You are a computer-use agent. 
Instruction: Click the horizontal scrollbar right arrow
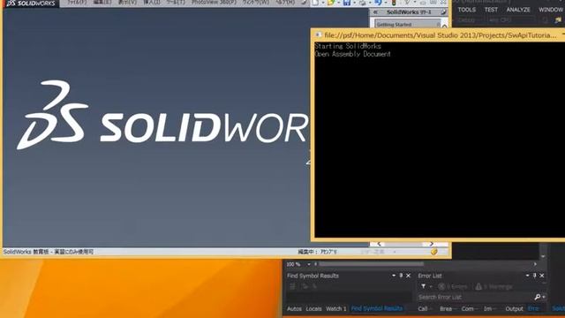(535, 264)
